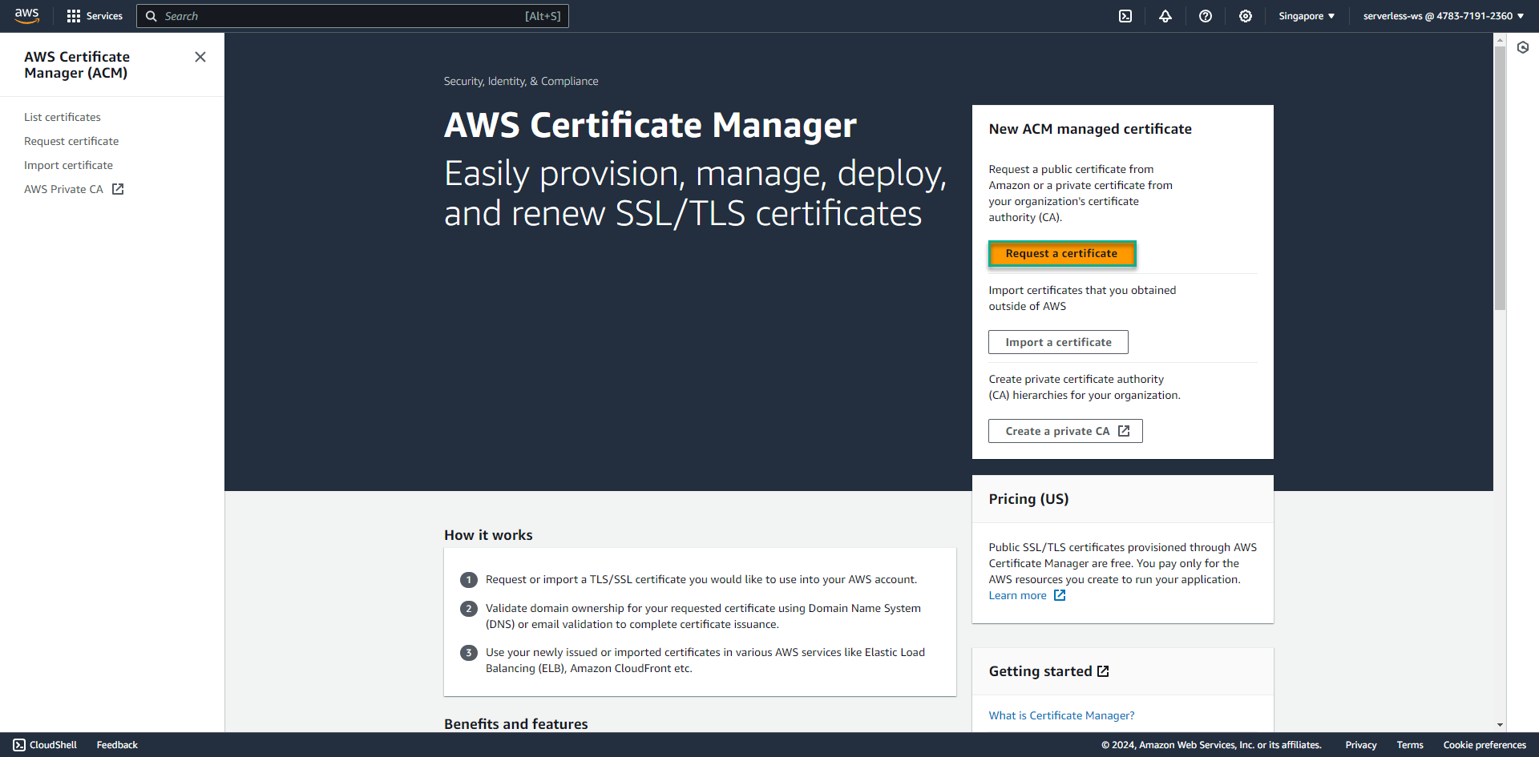The width and height of the screenshot is (1539, 757).
Task: Click the Create a private CA button
Action: [1065, 431]
